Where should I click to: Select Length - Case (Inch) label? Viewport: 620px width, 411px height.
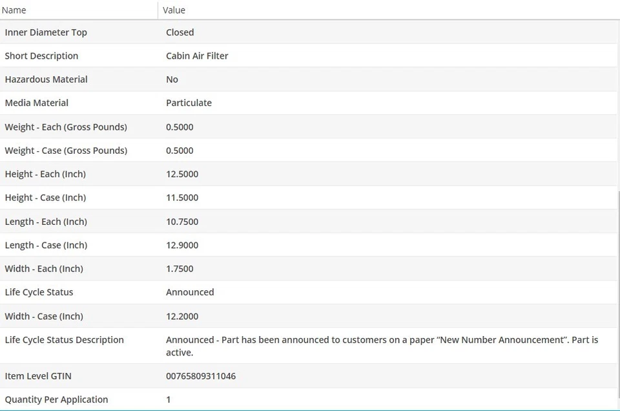point(46,245)
